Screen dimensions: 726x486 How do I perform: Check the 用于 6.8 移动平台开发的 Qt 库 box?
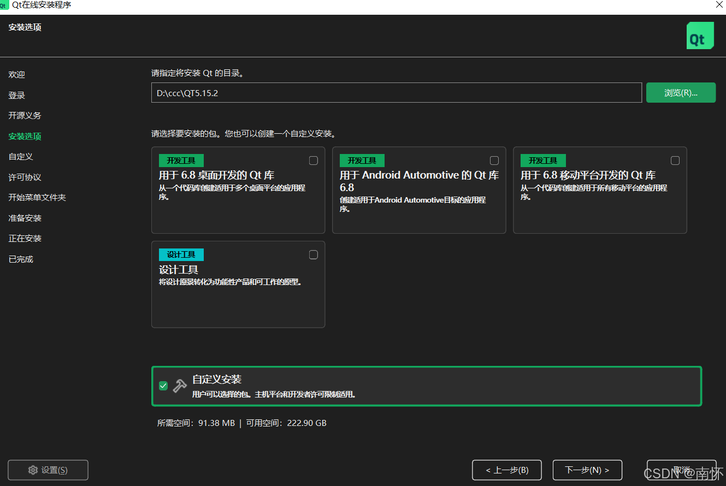675,161
